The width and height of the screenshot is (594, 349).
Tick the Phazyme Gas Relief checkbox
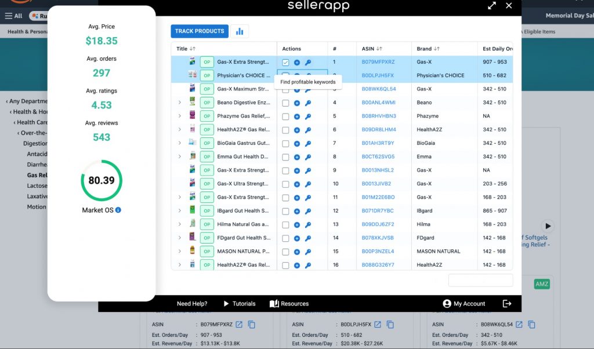point(285,117)
